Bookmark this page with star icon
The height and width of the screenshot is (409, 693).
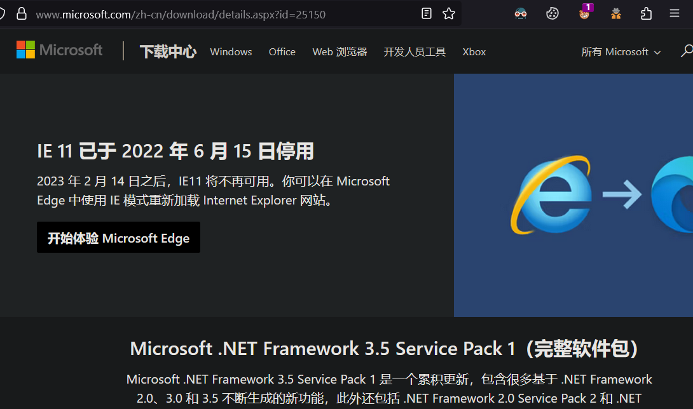click(449, 14)
